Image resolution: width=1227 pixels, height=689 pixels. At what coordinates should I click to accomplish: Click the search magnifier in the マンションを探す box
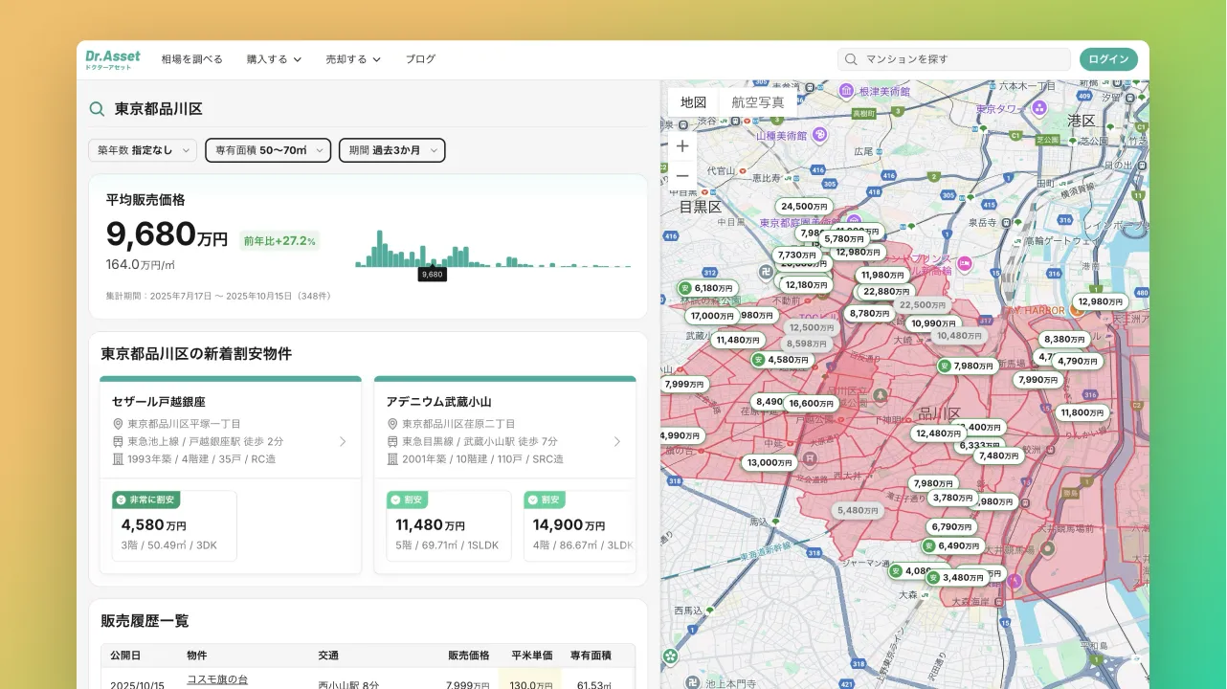[850, 58]
